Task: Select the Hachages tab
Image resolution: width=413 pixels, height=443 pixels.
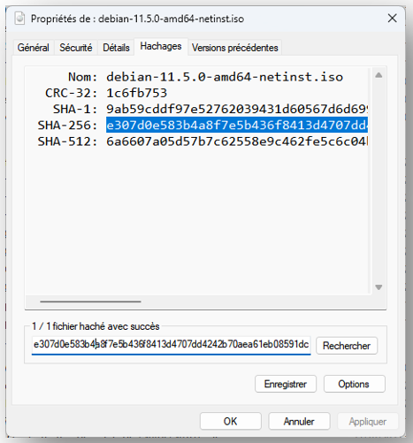Action: point(161,46)
